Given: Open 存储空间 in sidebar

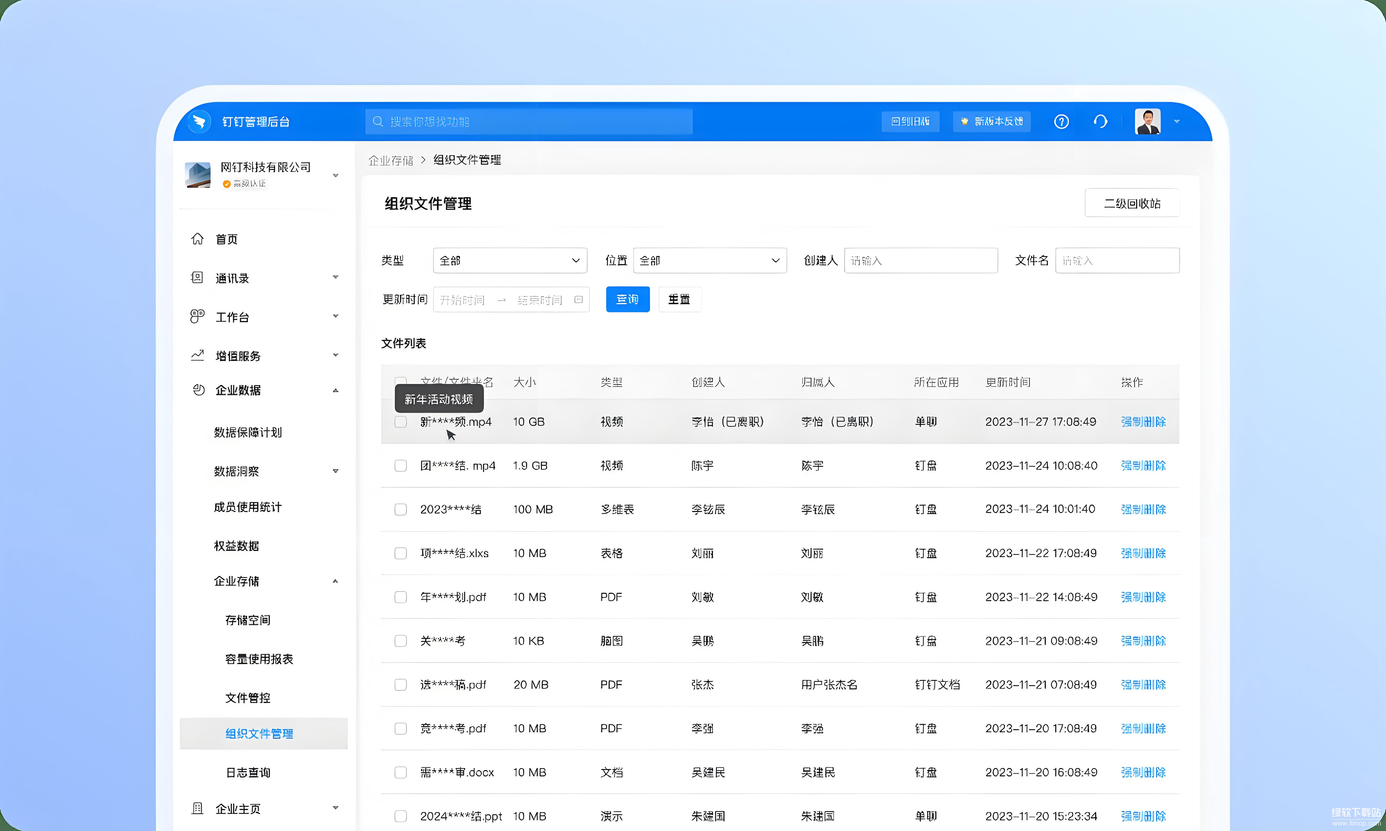Looking at the screenshot, I should coord(248,620).
